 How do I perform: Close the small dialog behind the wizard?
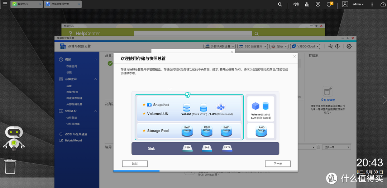[232, 52]
